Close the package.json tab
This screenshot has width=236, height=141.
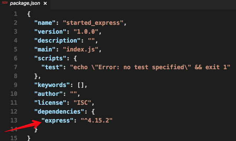(45, 3)
